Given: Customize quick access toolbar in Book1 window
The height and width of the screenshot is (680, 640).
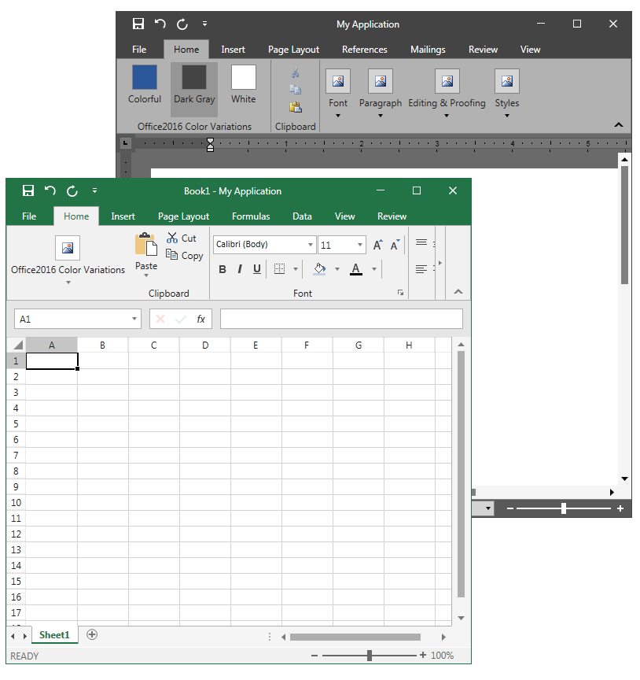Looking at the screenshot, I should pyautogui.click(x=94, y=190).
